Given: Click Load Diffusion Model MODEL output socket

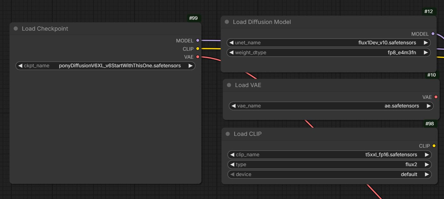Looking at the screenshot, I should (433, 34).
